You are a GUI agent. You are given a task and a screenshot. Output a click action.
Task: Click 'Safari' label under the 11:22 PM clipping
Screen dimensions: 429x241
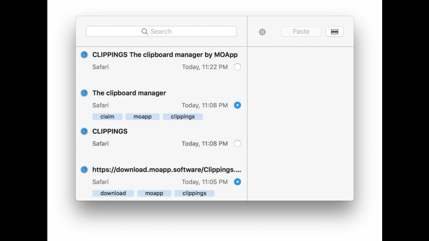[x=101, y=67]
